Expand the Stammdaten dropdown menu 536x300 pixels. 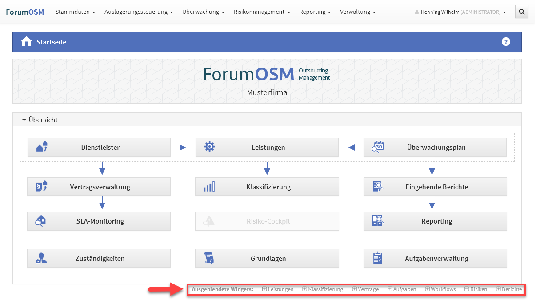75,12
